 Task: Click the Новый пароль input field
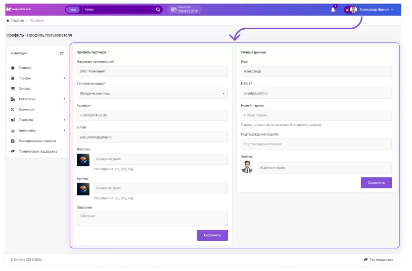click(316, 115)
